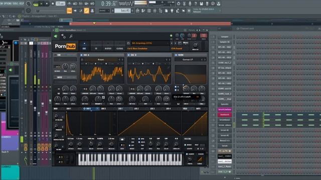The image size is (321, 180).
Task: Select the pink SerumLowbass channel button
Action: (x=225, y=109)
